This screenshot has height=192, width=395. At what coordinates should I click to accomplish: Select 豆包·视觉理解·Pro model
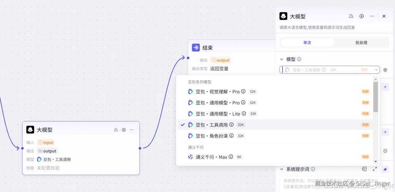(x=275, y=92)
